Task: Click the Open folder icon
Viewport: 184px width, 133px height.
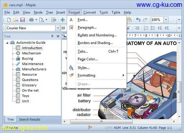Action: 16,20
